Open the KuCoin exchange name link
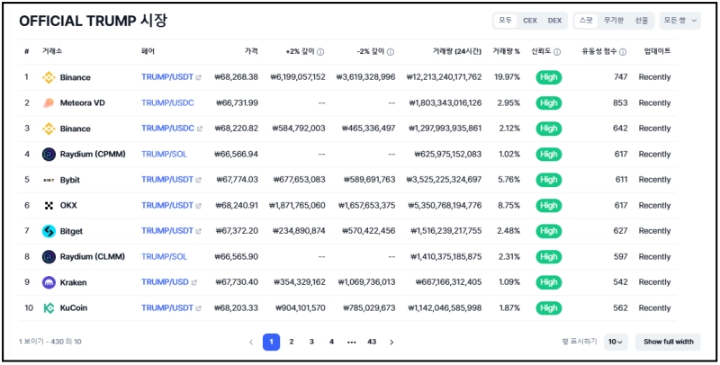Image resolution: width=720 pixels, height=365 pixels. (74, 308)
